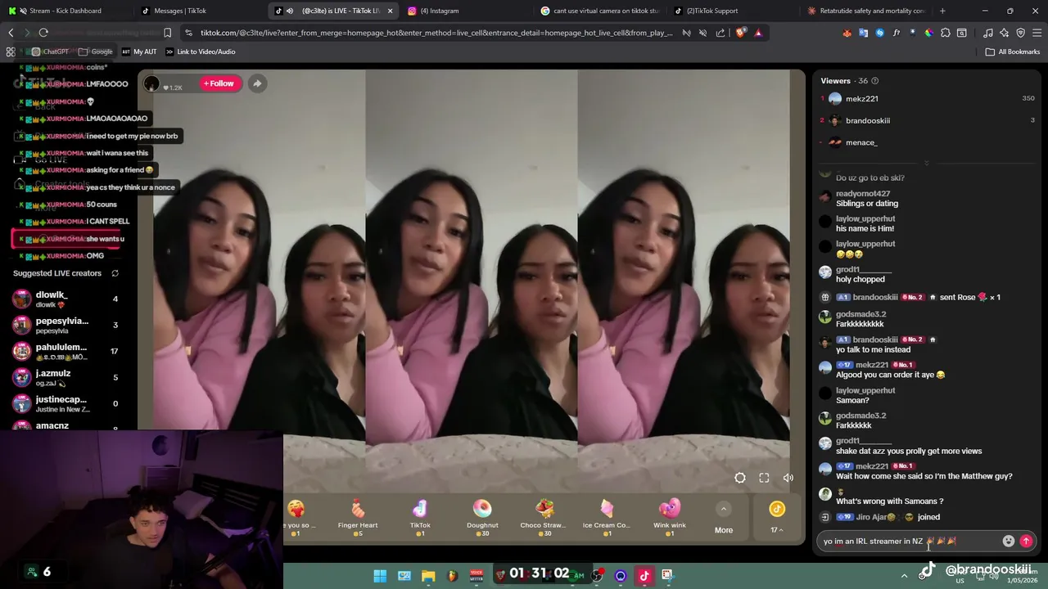Open Brave Leo AI sparkle icon
The image size is (1048, 589).
(x=1005, y=33)
